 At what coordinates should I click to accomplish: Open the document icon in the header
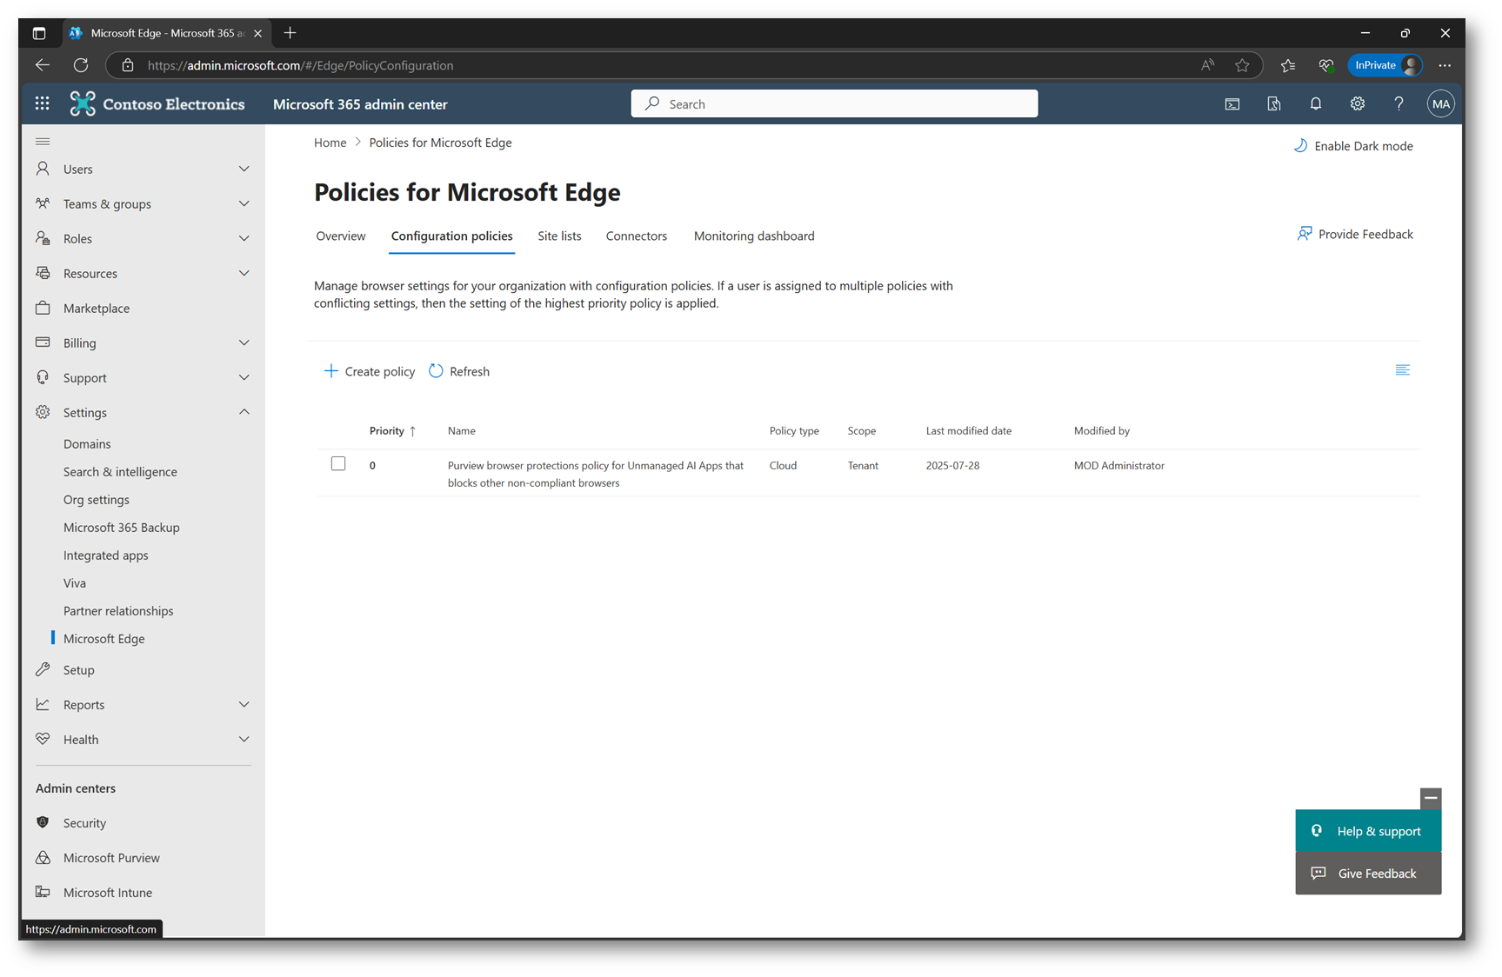coord(1274,103)
